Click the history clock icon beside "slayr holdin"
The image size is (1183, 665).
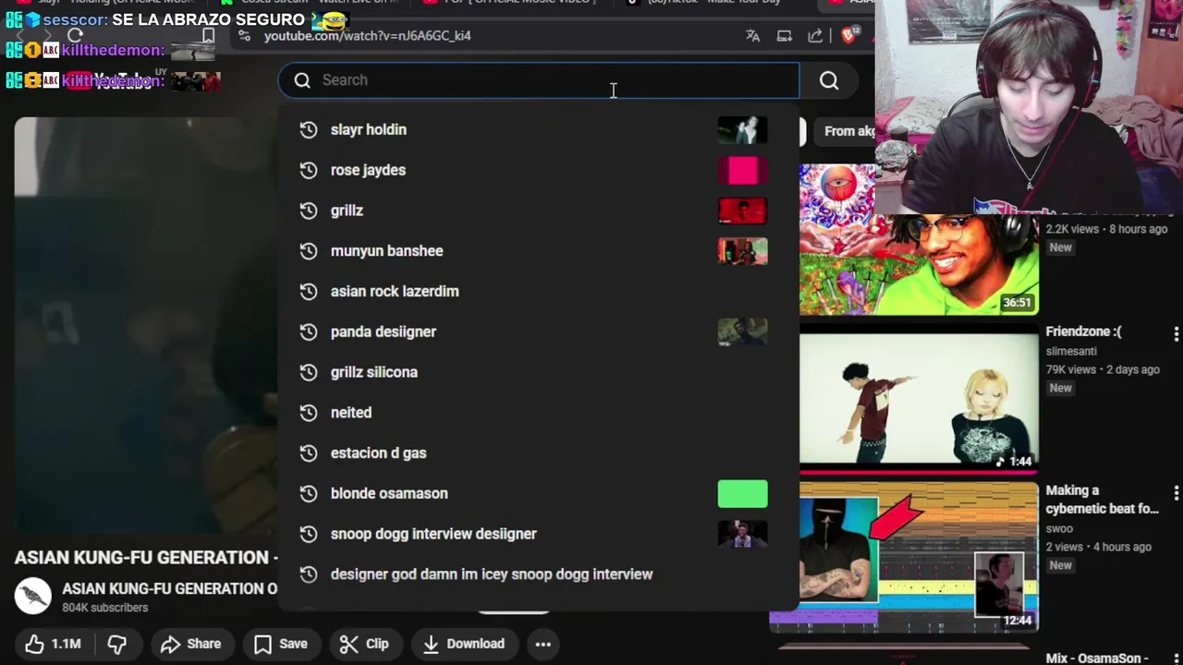tap(309, 129)
